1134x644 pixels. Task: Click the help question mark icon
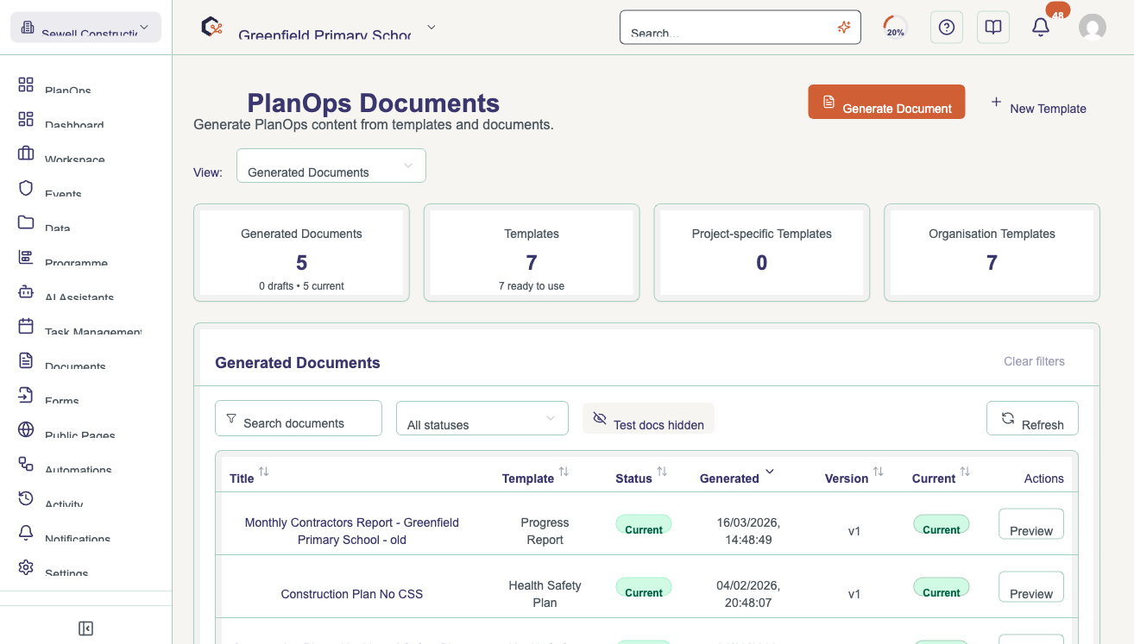[x=947, y=28]
